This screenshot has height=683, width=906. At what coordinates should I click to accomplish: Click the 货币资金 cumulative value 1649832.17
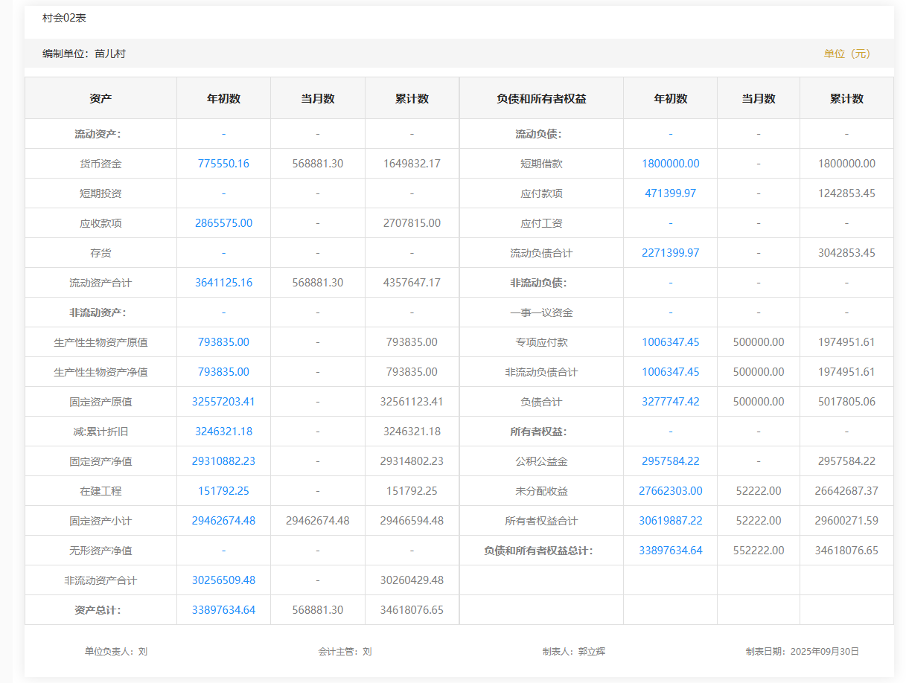[412, 164]
